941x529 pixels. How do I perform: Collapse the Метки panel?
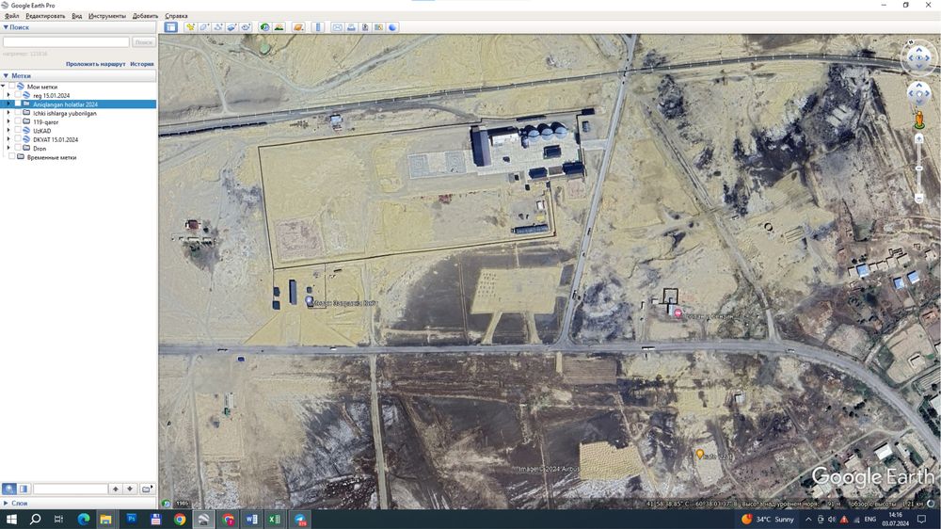pyautogui.click(x=6, y=75)
